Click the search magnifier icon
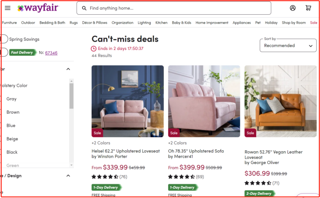Image resolution: width=320 pixels, height=198 pixels. [83, 8]
